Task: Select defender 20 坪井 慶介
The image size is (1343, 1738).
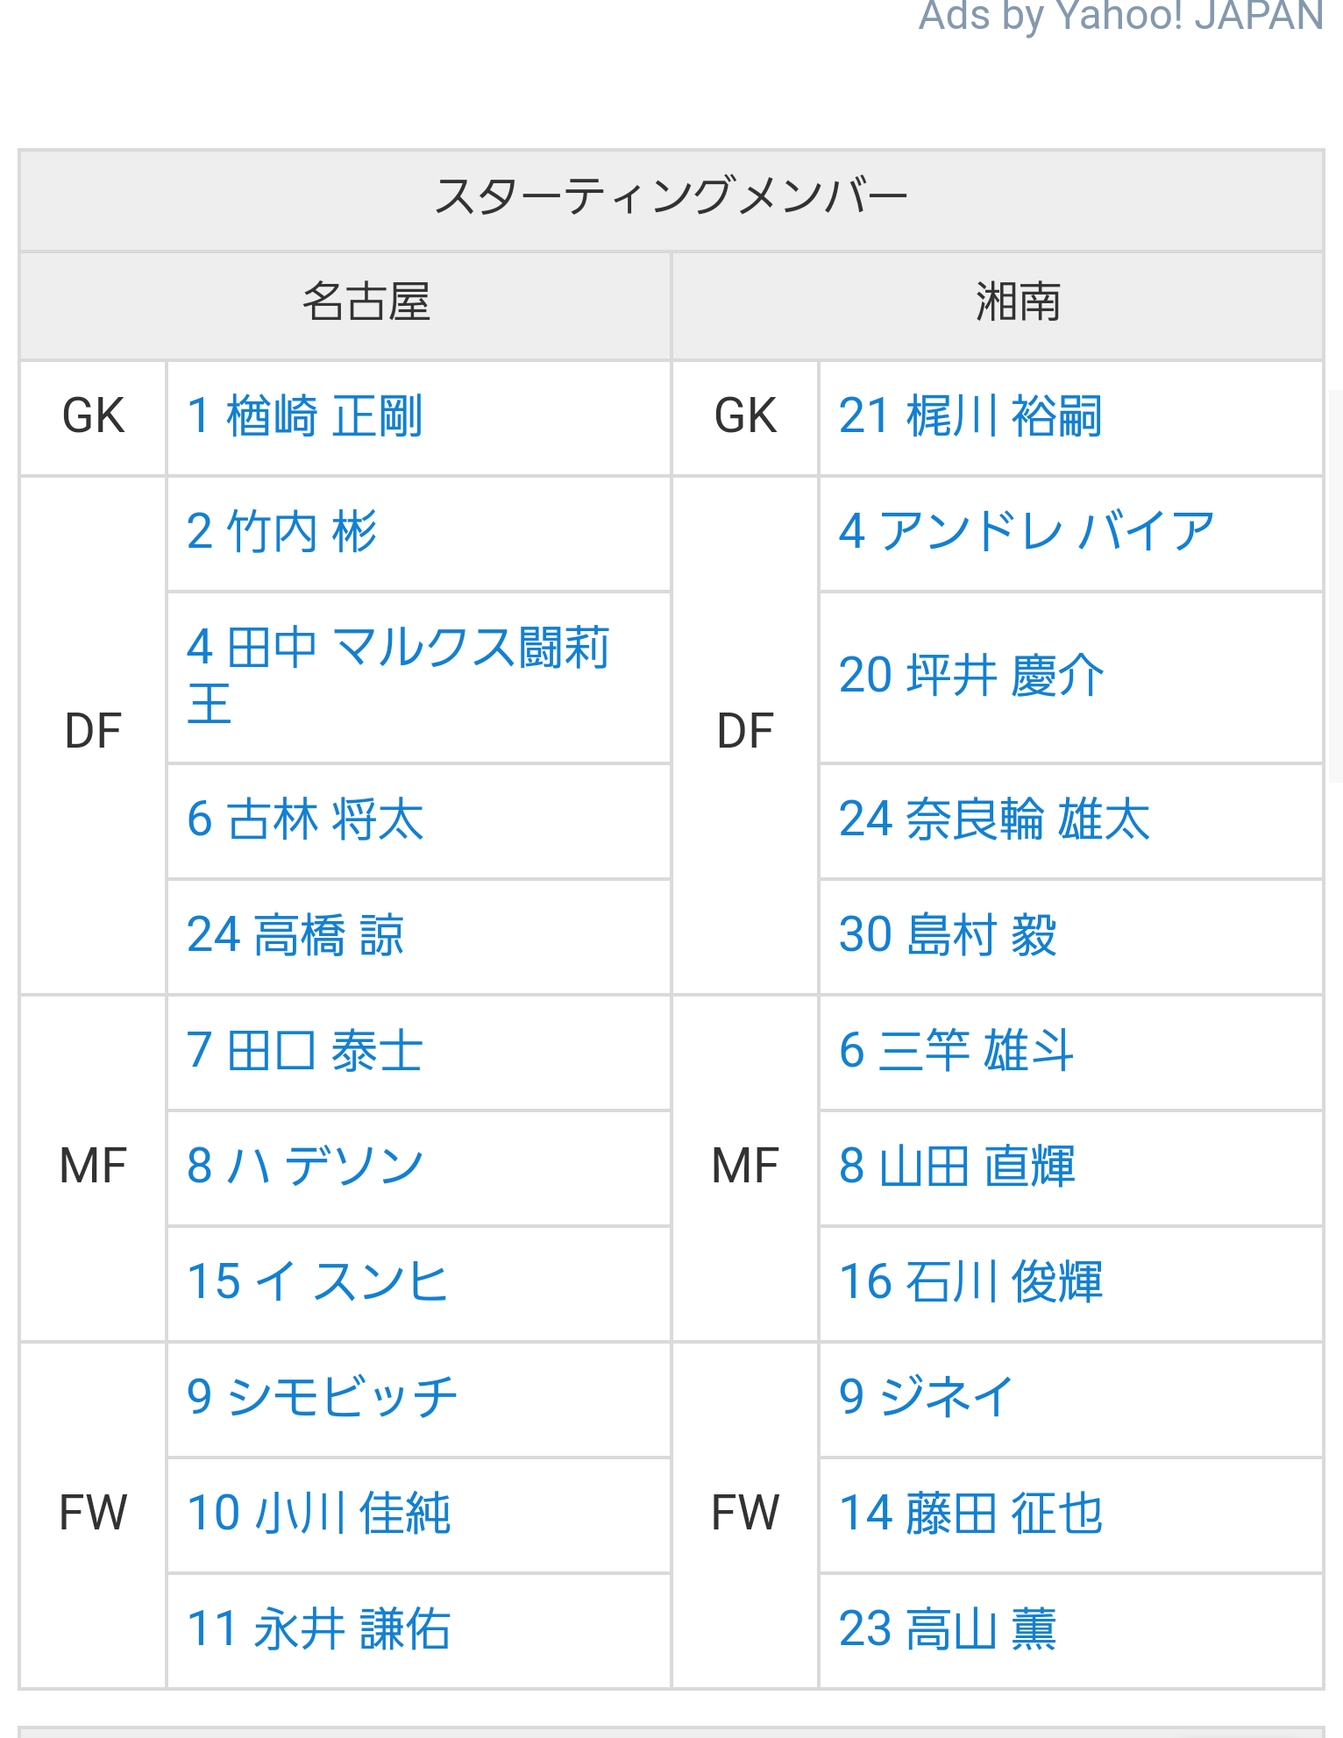Action: [x=970, y=676]
